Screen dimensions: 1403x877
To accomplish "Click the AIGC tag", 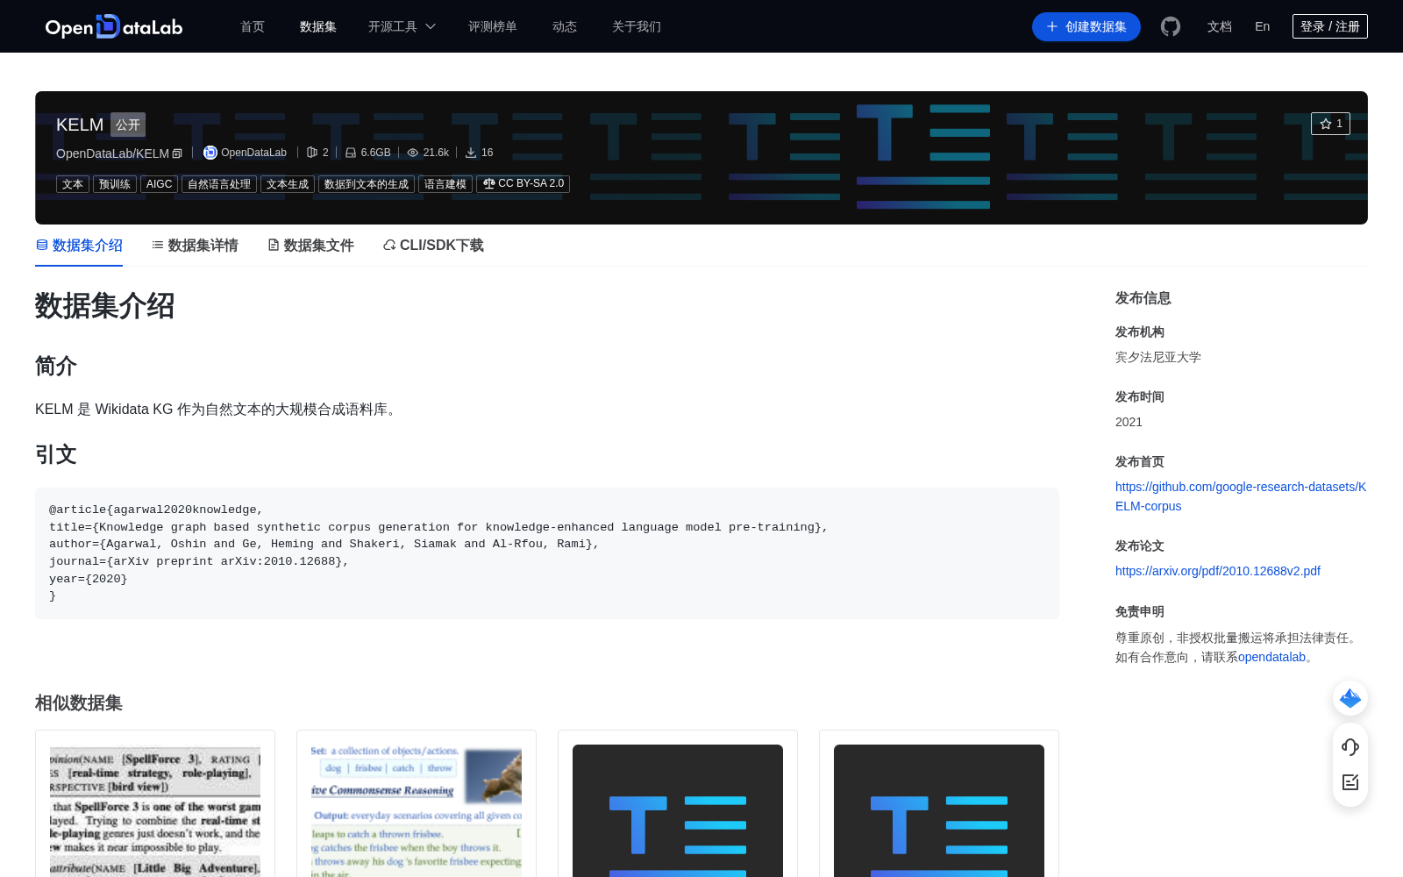I will (159, 184).
